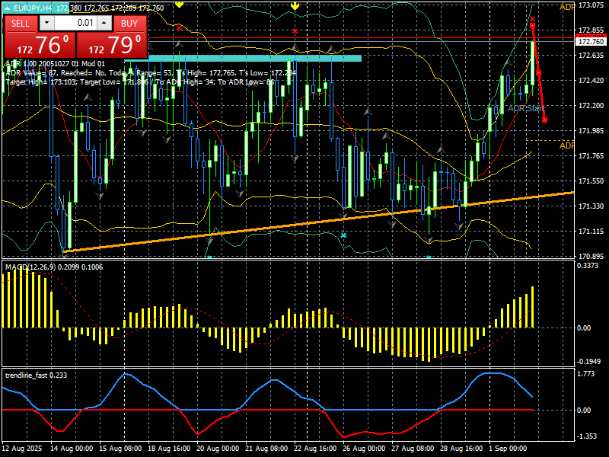Click the SELL price 172.76 tile
Screen dimensions: 609x457
40,45
